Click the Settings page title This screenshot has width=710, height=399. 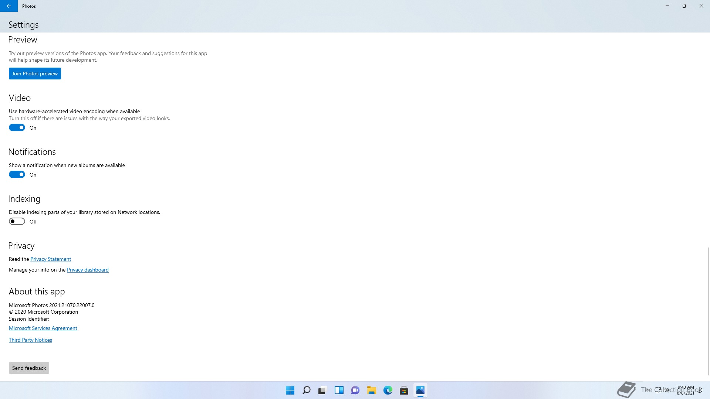23,25
